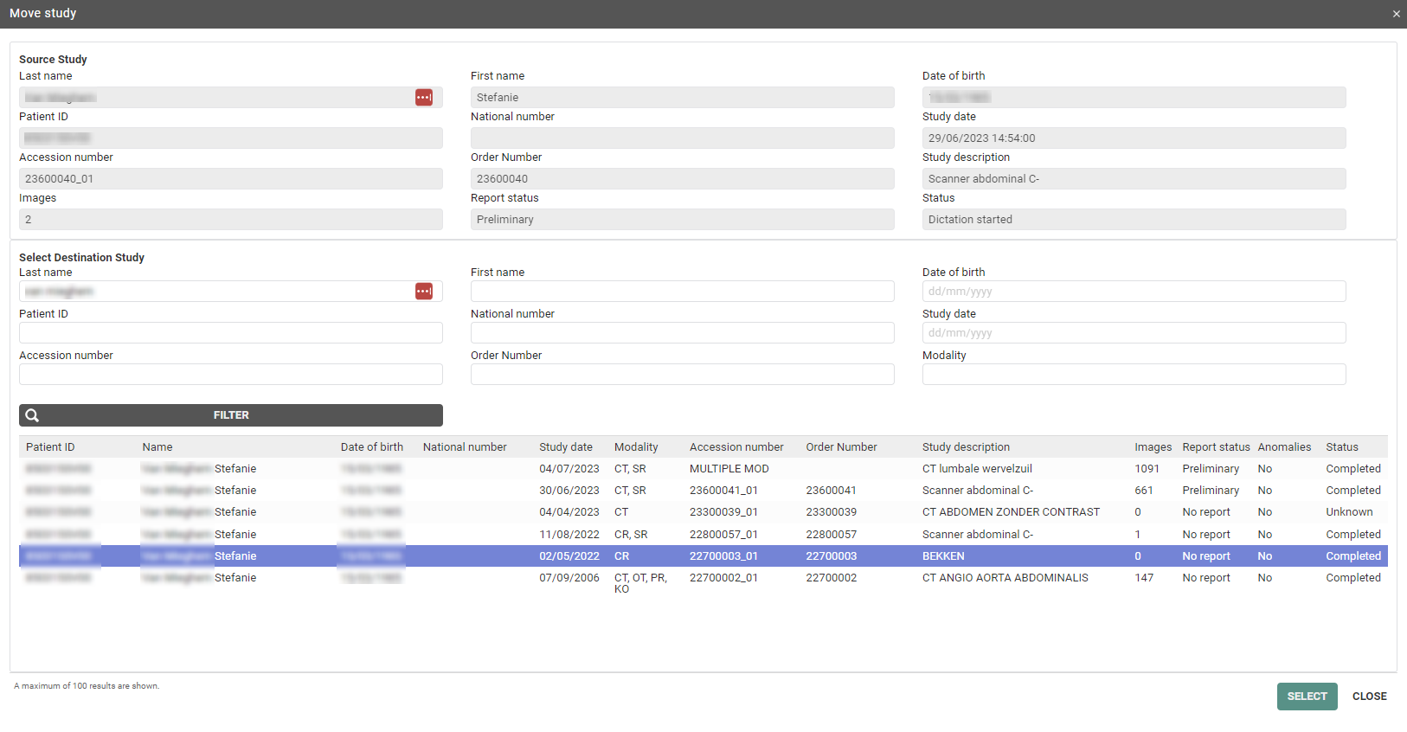Focus the destination Accession number field
Image resolution: width=1407 pixels, height=732 pixels.
coord(231,375)
